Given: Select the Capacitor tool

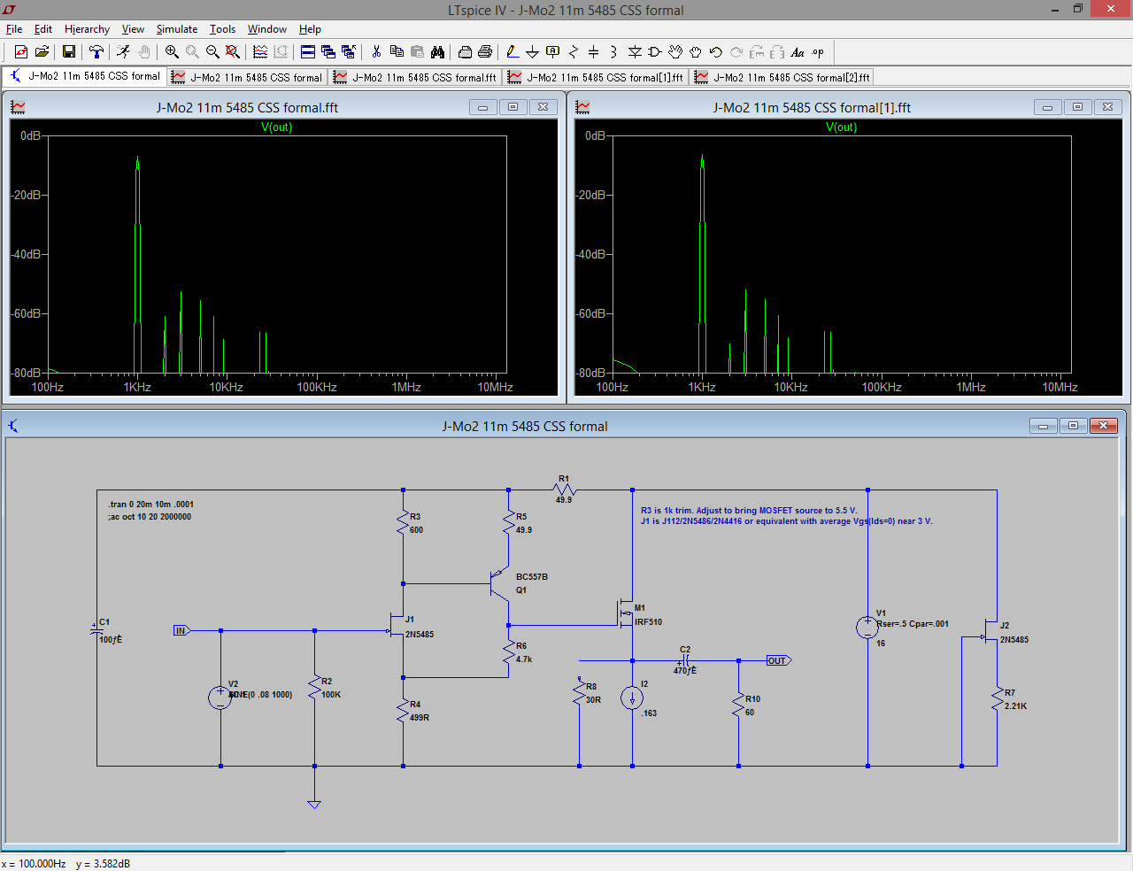Looking at the screenshot, I should 593,52.
